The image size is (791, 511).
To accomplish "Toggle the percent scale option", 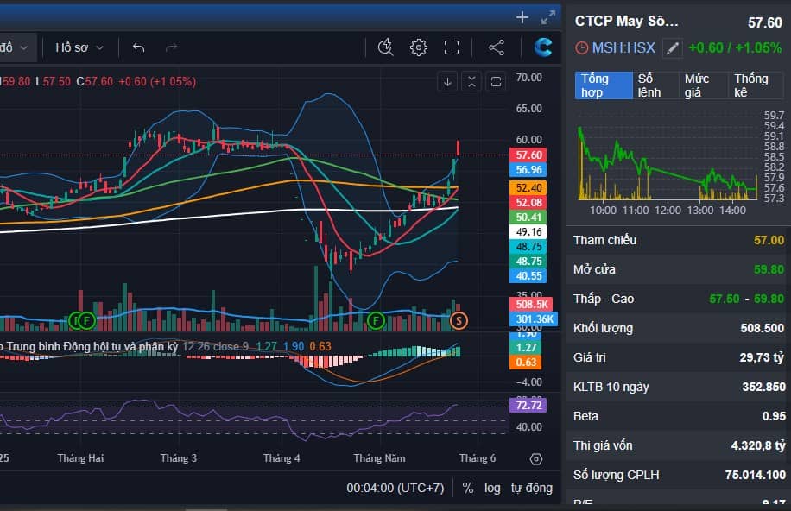I will pos(467,488).
